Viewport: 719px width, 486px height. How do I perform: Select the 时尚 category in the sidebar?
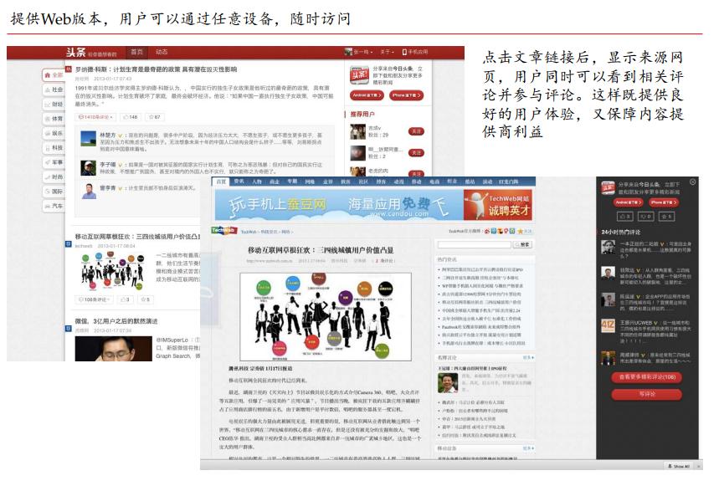54,176
